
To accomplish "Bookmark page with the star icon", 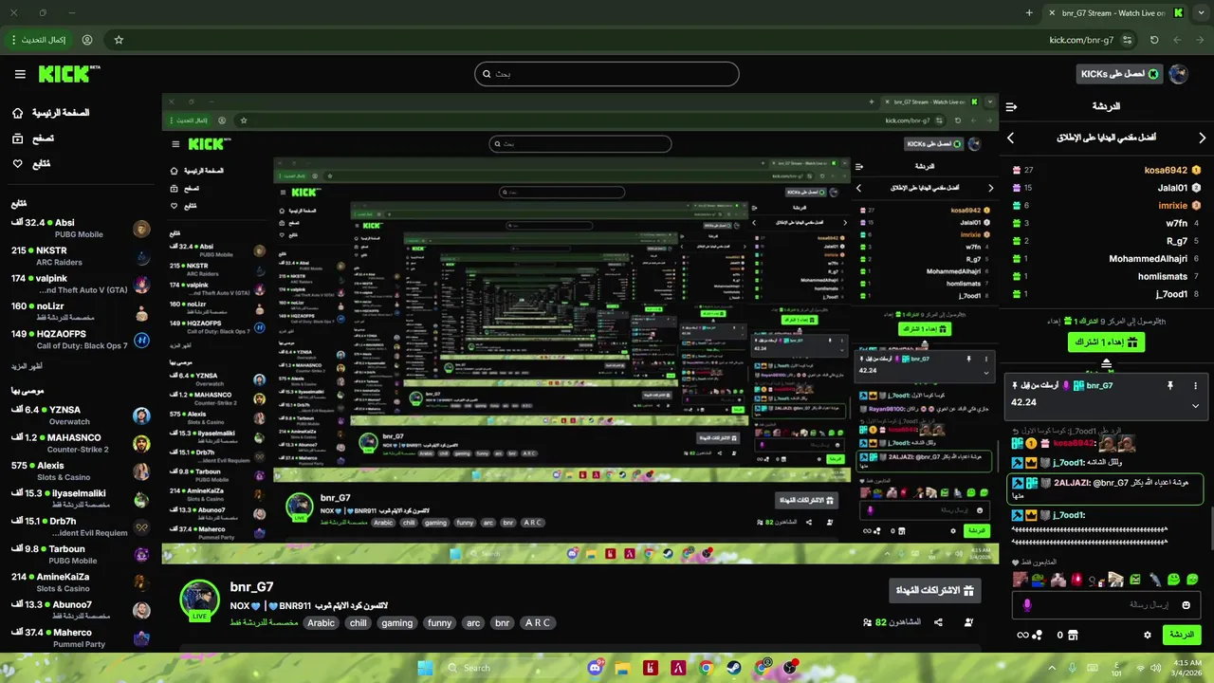I will click(x=119, y=40).
